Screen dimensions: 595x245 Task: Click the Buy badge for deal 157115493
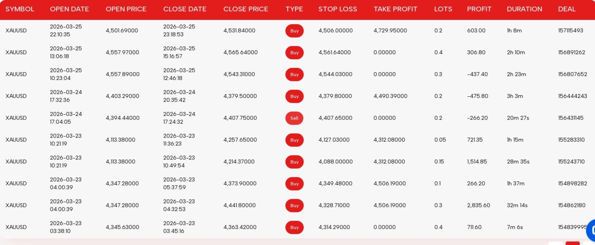coord(294,31)
